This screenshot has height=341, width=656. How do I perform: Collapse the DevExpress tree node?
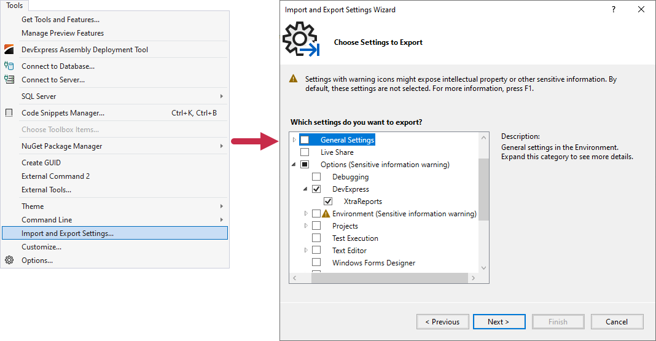[305, 189]
